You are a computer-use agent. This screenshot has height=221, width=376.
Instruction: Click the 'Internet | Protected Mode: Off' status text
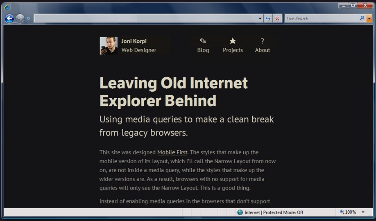point(274,212)
